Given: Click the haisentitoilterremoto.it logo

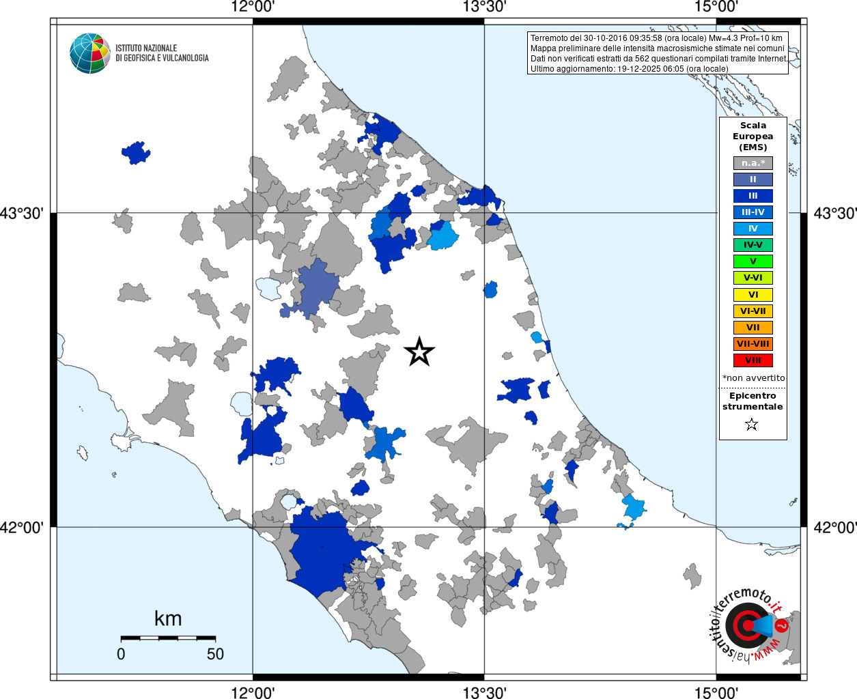Looking at the screenshot, I should 750,625.
